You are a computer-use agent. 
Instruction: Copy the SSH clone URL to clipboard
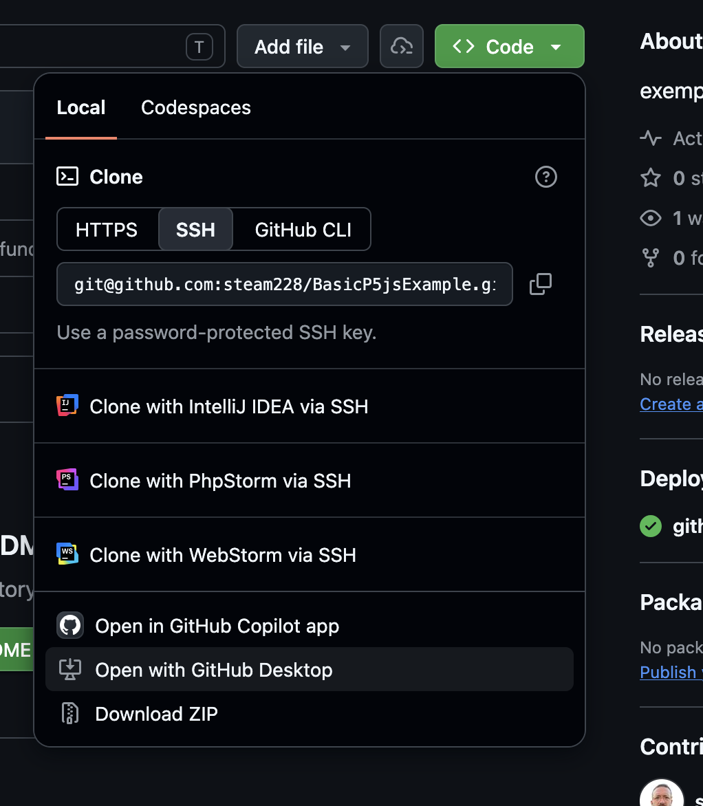[x=541, y=284]
